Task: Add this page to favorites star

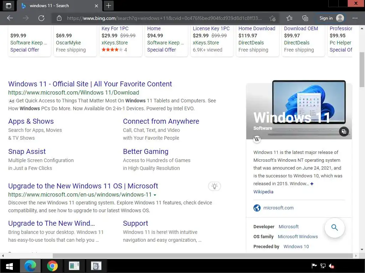Action: click(272, 18)
